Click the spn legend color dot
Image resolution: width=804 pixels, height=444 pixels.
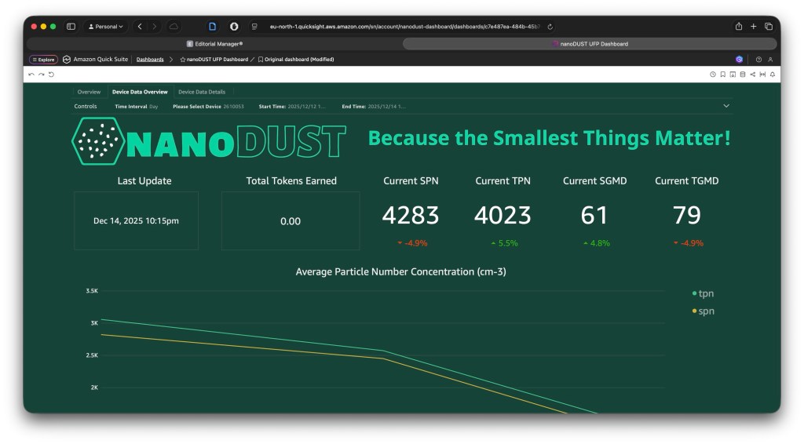click(694, 311)
